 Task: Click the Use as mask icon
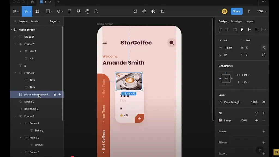tap(153, 11)
